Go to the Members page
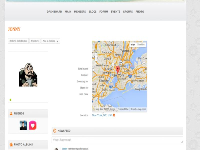200x150 pixels. click(80, 12)
